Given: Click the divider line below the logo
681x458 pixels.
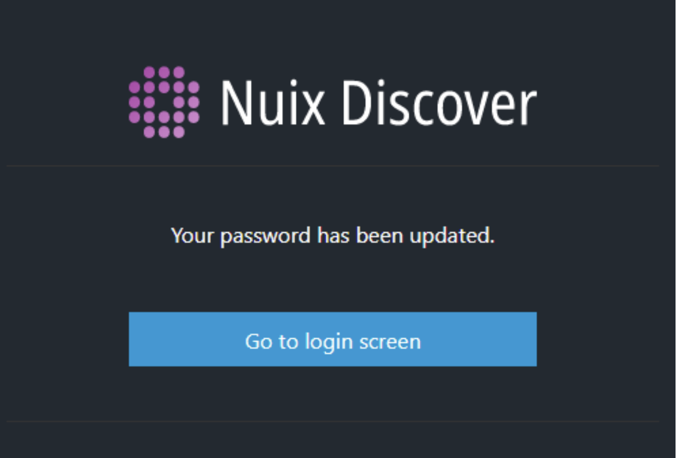Looking at the screenshot, I should click(x=332, y=166).
